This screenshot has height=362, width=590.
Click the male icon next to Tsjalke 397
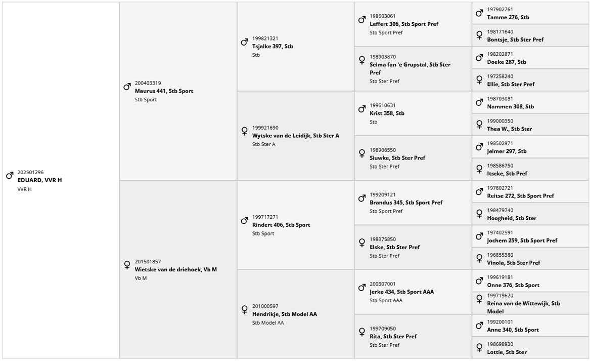point(244,42)
